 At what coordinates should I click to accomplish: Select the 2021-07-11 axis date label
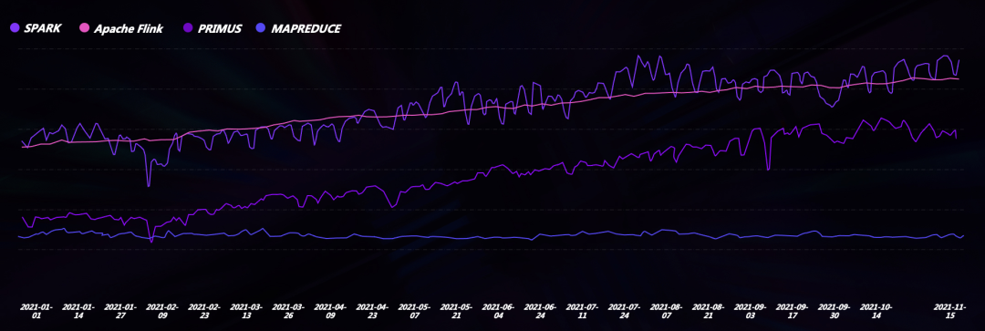click(x=582, y=312)
